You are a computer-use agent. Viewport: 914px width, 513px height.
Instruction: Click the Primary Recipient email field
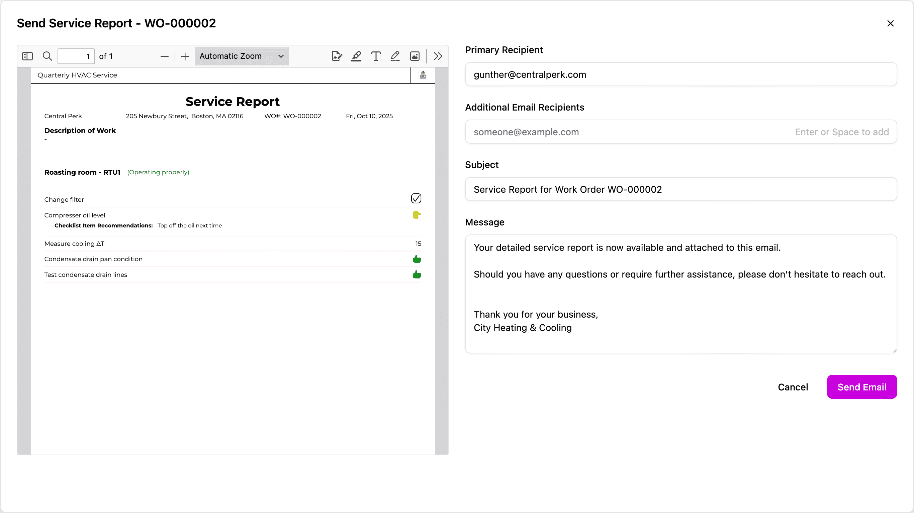coord(680,74)
